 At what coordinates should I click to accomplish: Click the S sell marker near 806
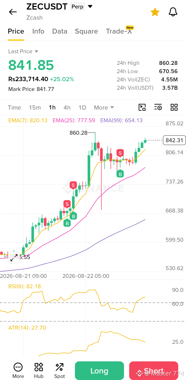click(120, 153)
